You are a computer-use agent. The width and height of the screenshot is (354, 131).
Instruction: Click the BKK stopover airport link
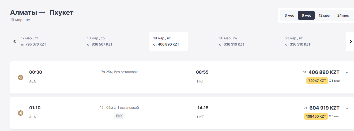tap(119, 116)
